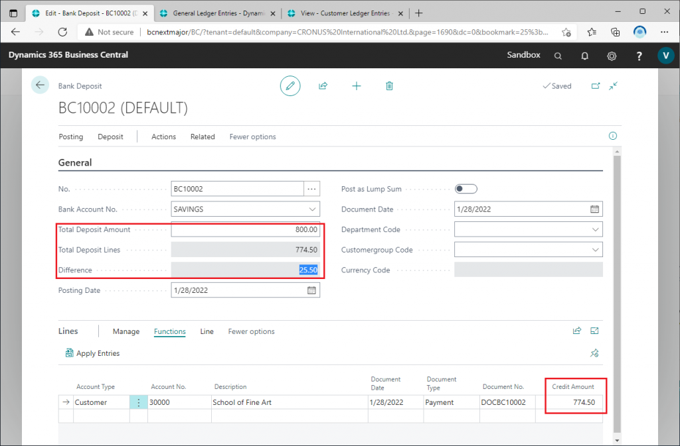
Task: Open browser collections icon
Action: pos(616,32)
